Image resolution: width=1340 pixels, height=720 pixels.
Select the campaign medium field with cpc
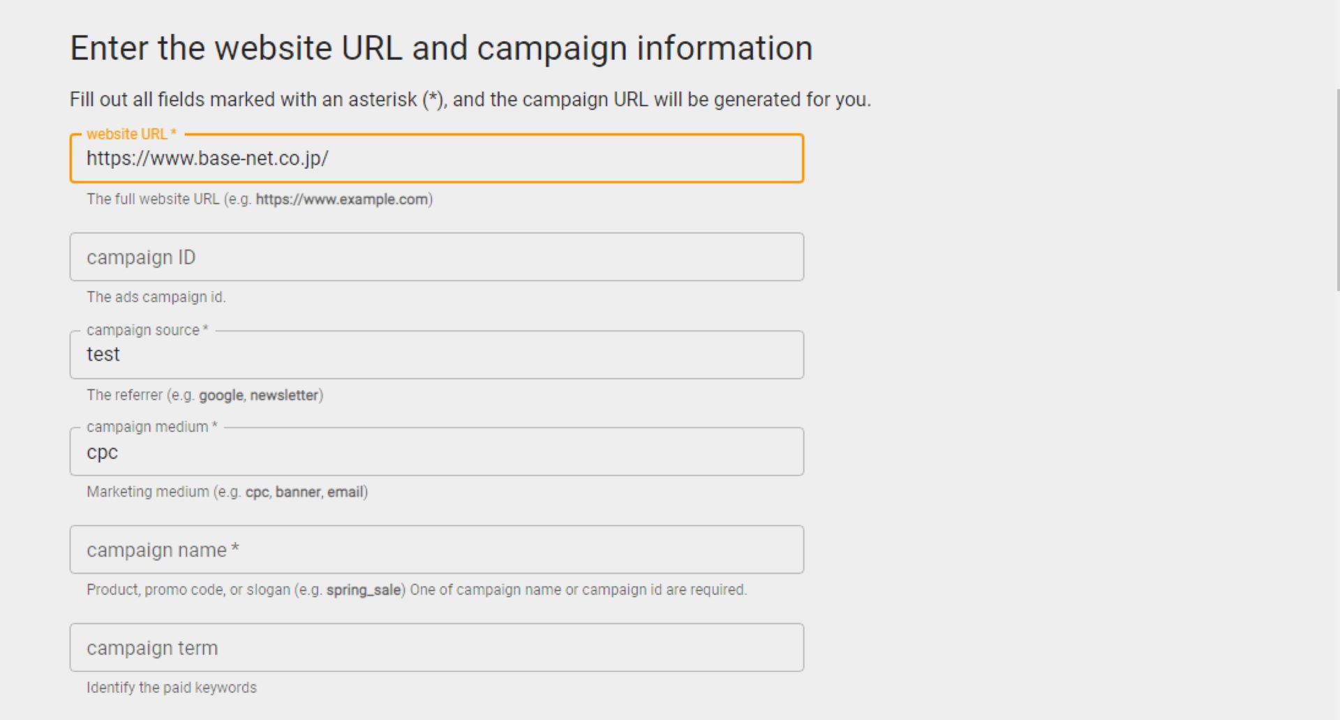pos(436,452)
